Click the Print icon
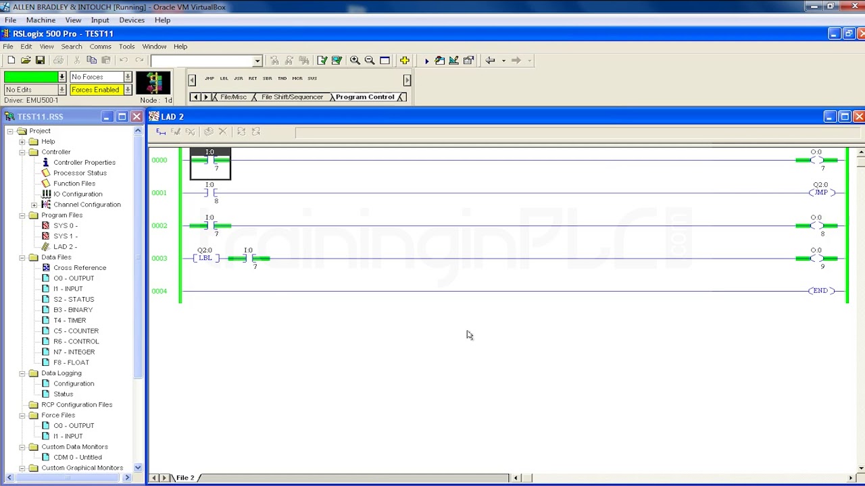This screenshot has height=486, width=865. click(x=58, y=60)
